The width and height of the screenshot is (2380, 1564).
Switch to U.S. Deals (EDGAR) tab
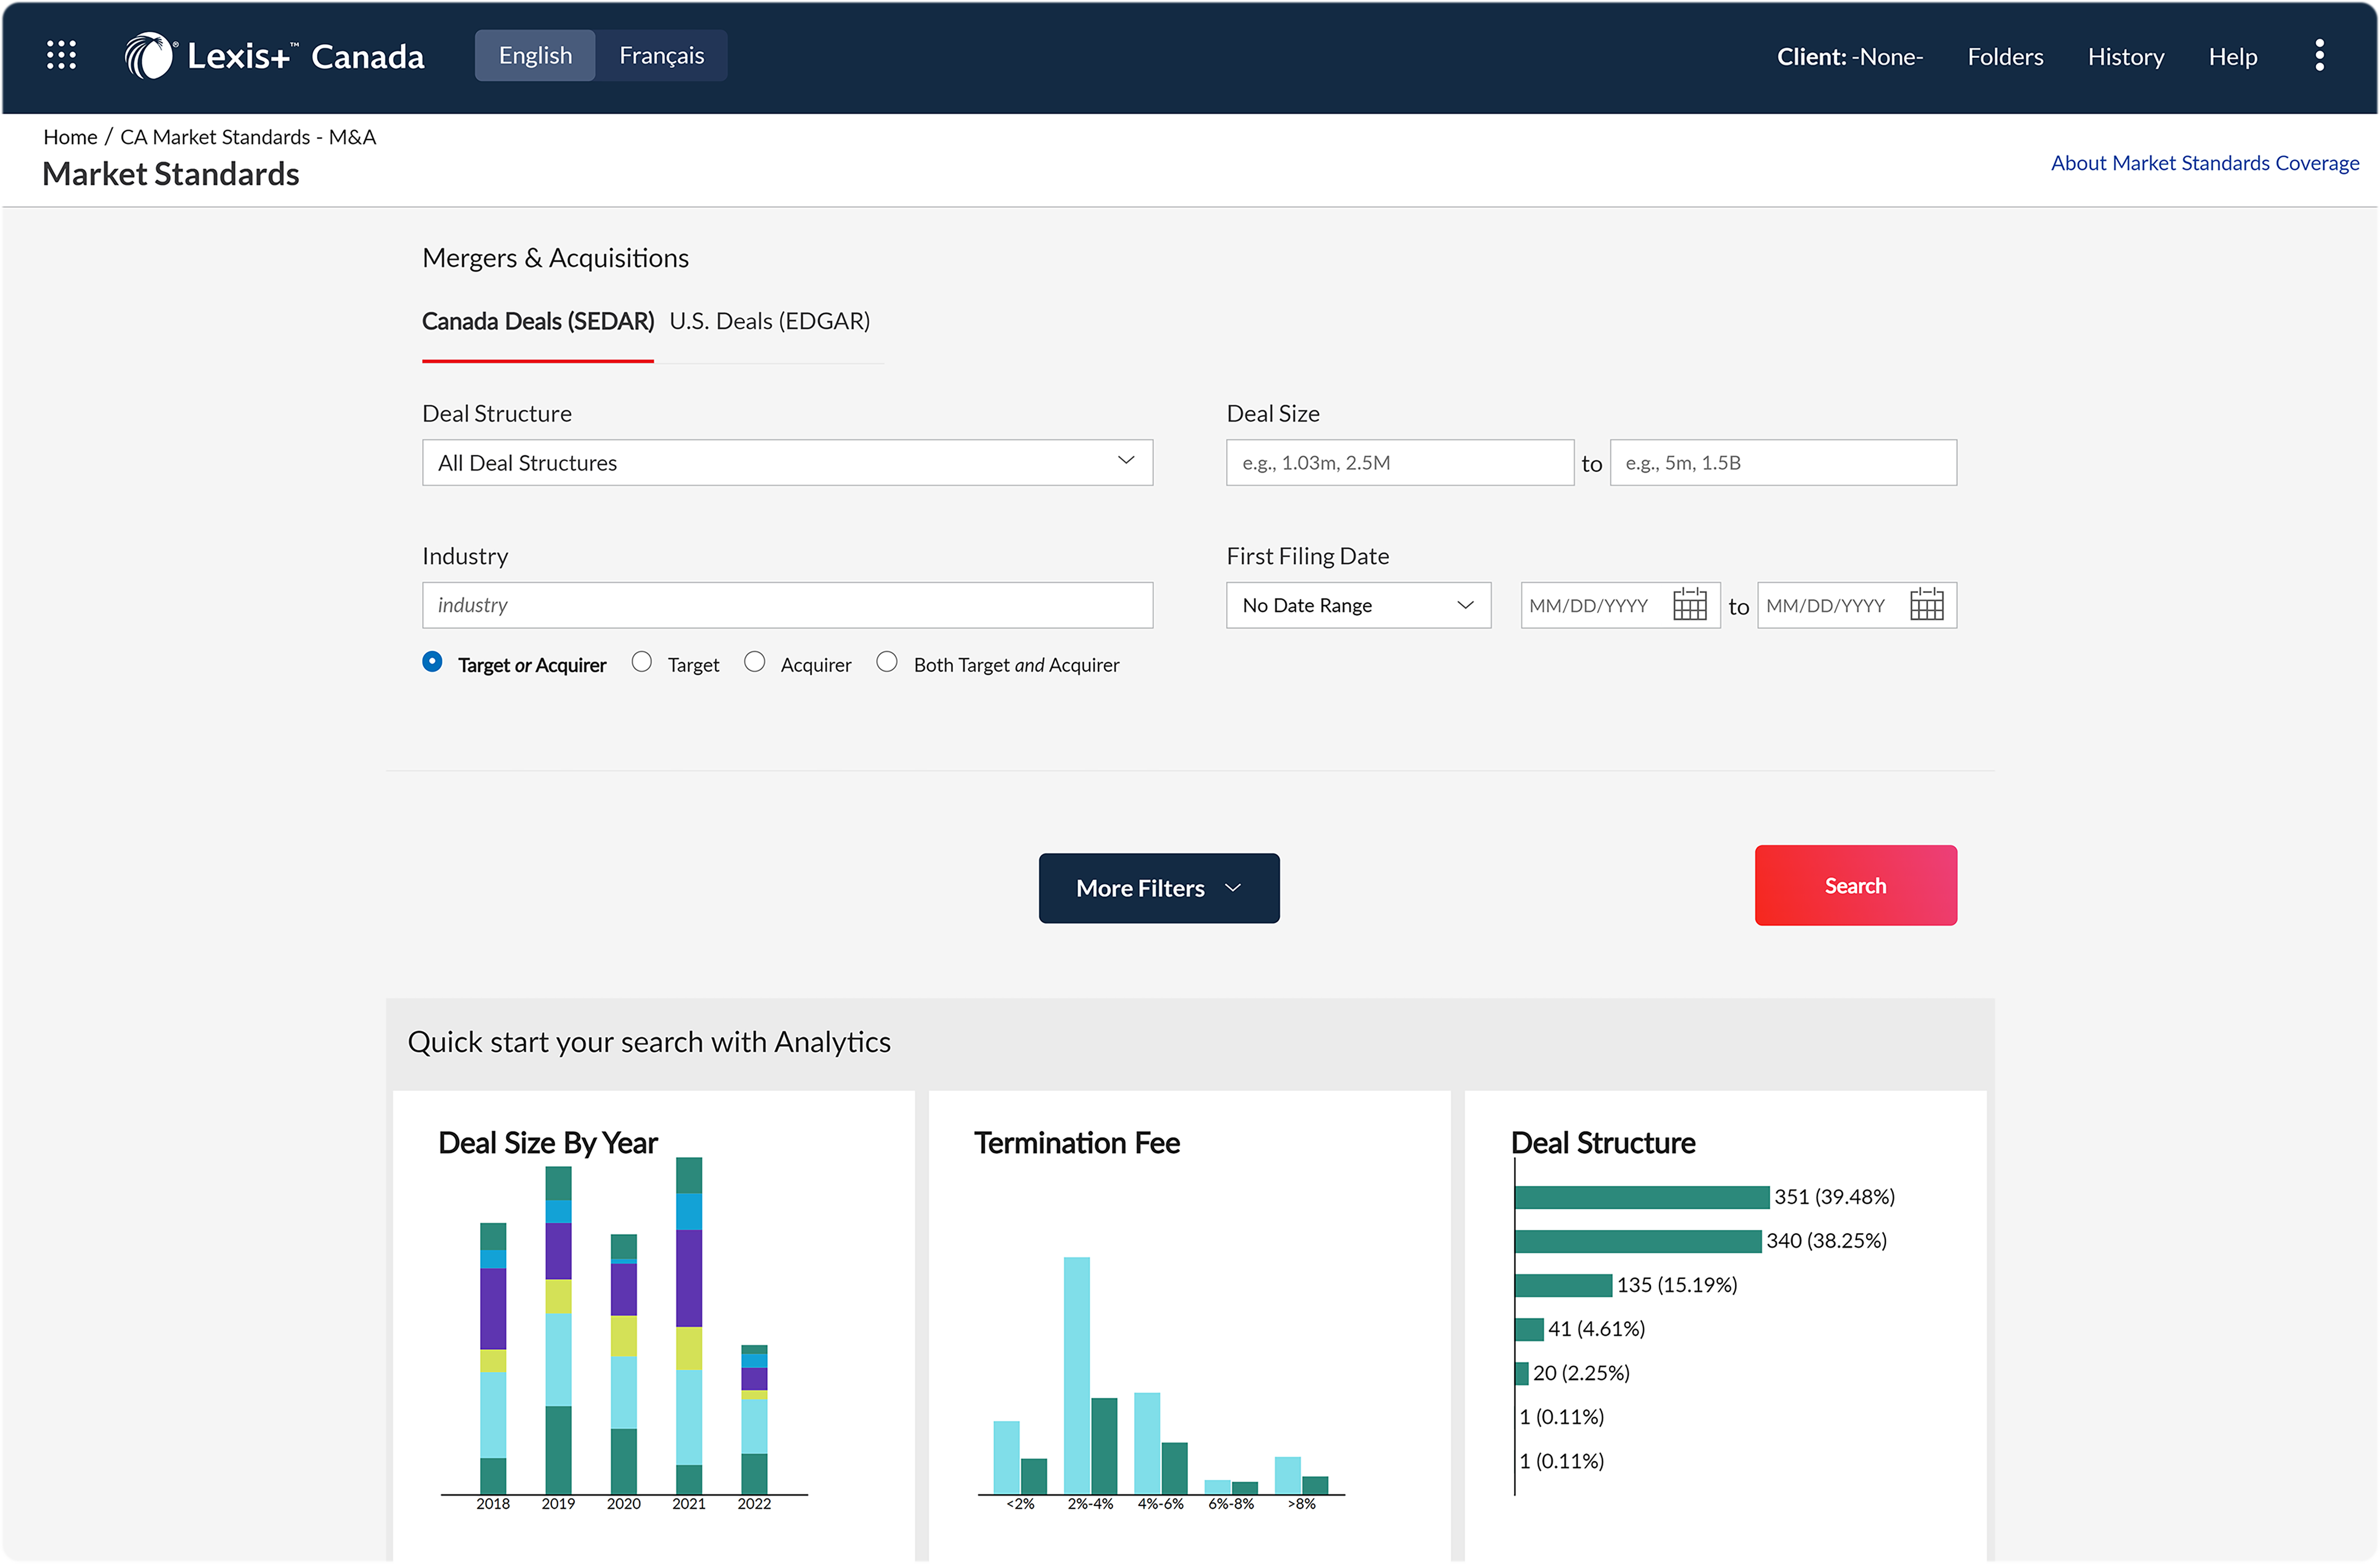(x=769, y=321)
